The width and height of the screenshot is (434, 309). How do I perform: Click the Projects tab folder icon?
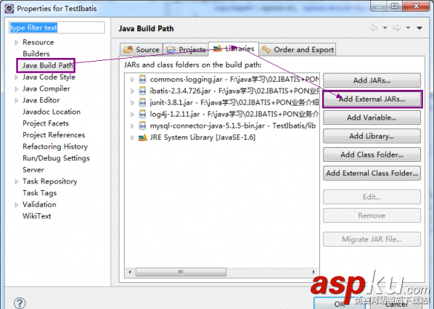[x=171, y=49]
